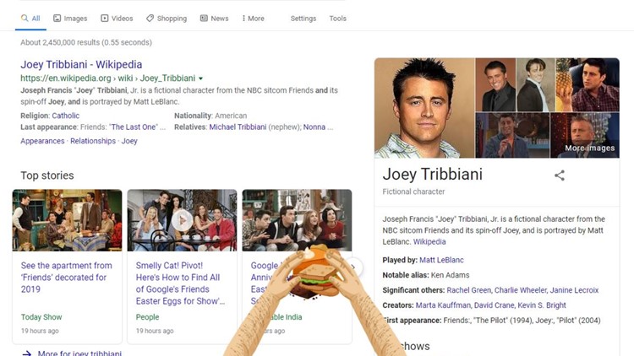Open the third top story cast thumbnail
Image resolution: width=634 pixels, height=356 pixels.
(x=297, y=220)
